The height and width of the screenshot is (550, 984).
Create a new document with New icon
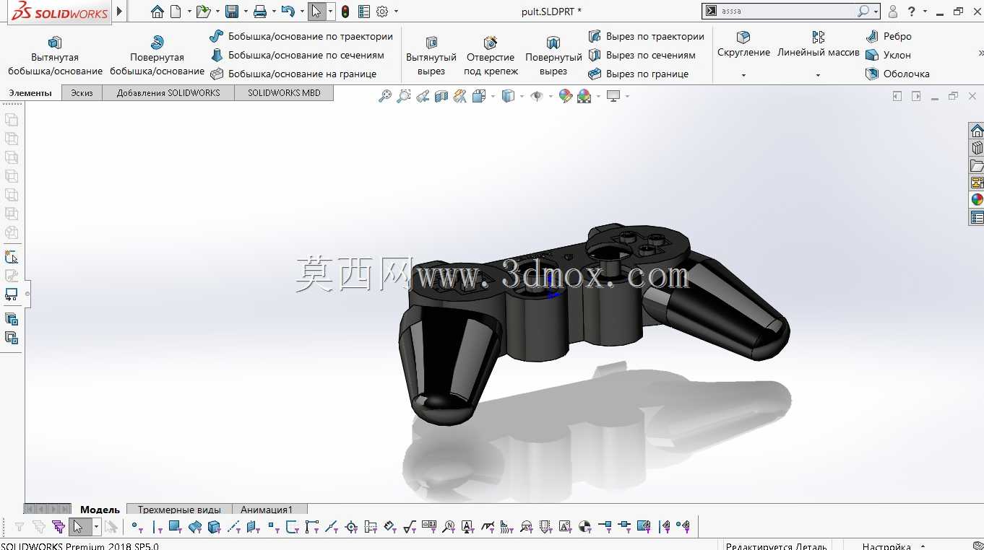click(176, 12)
